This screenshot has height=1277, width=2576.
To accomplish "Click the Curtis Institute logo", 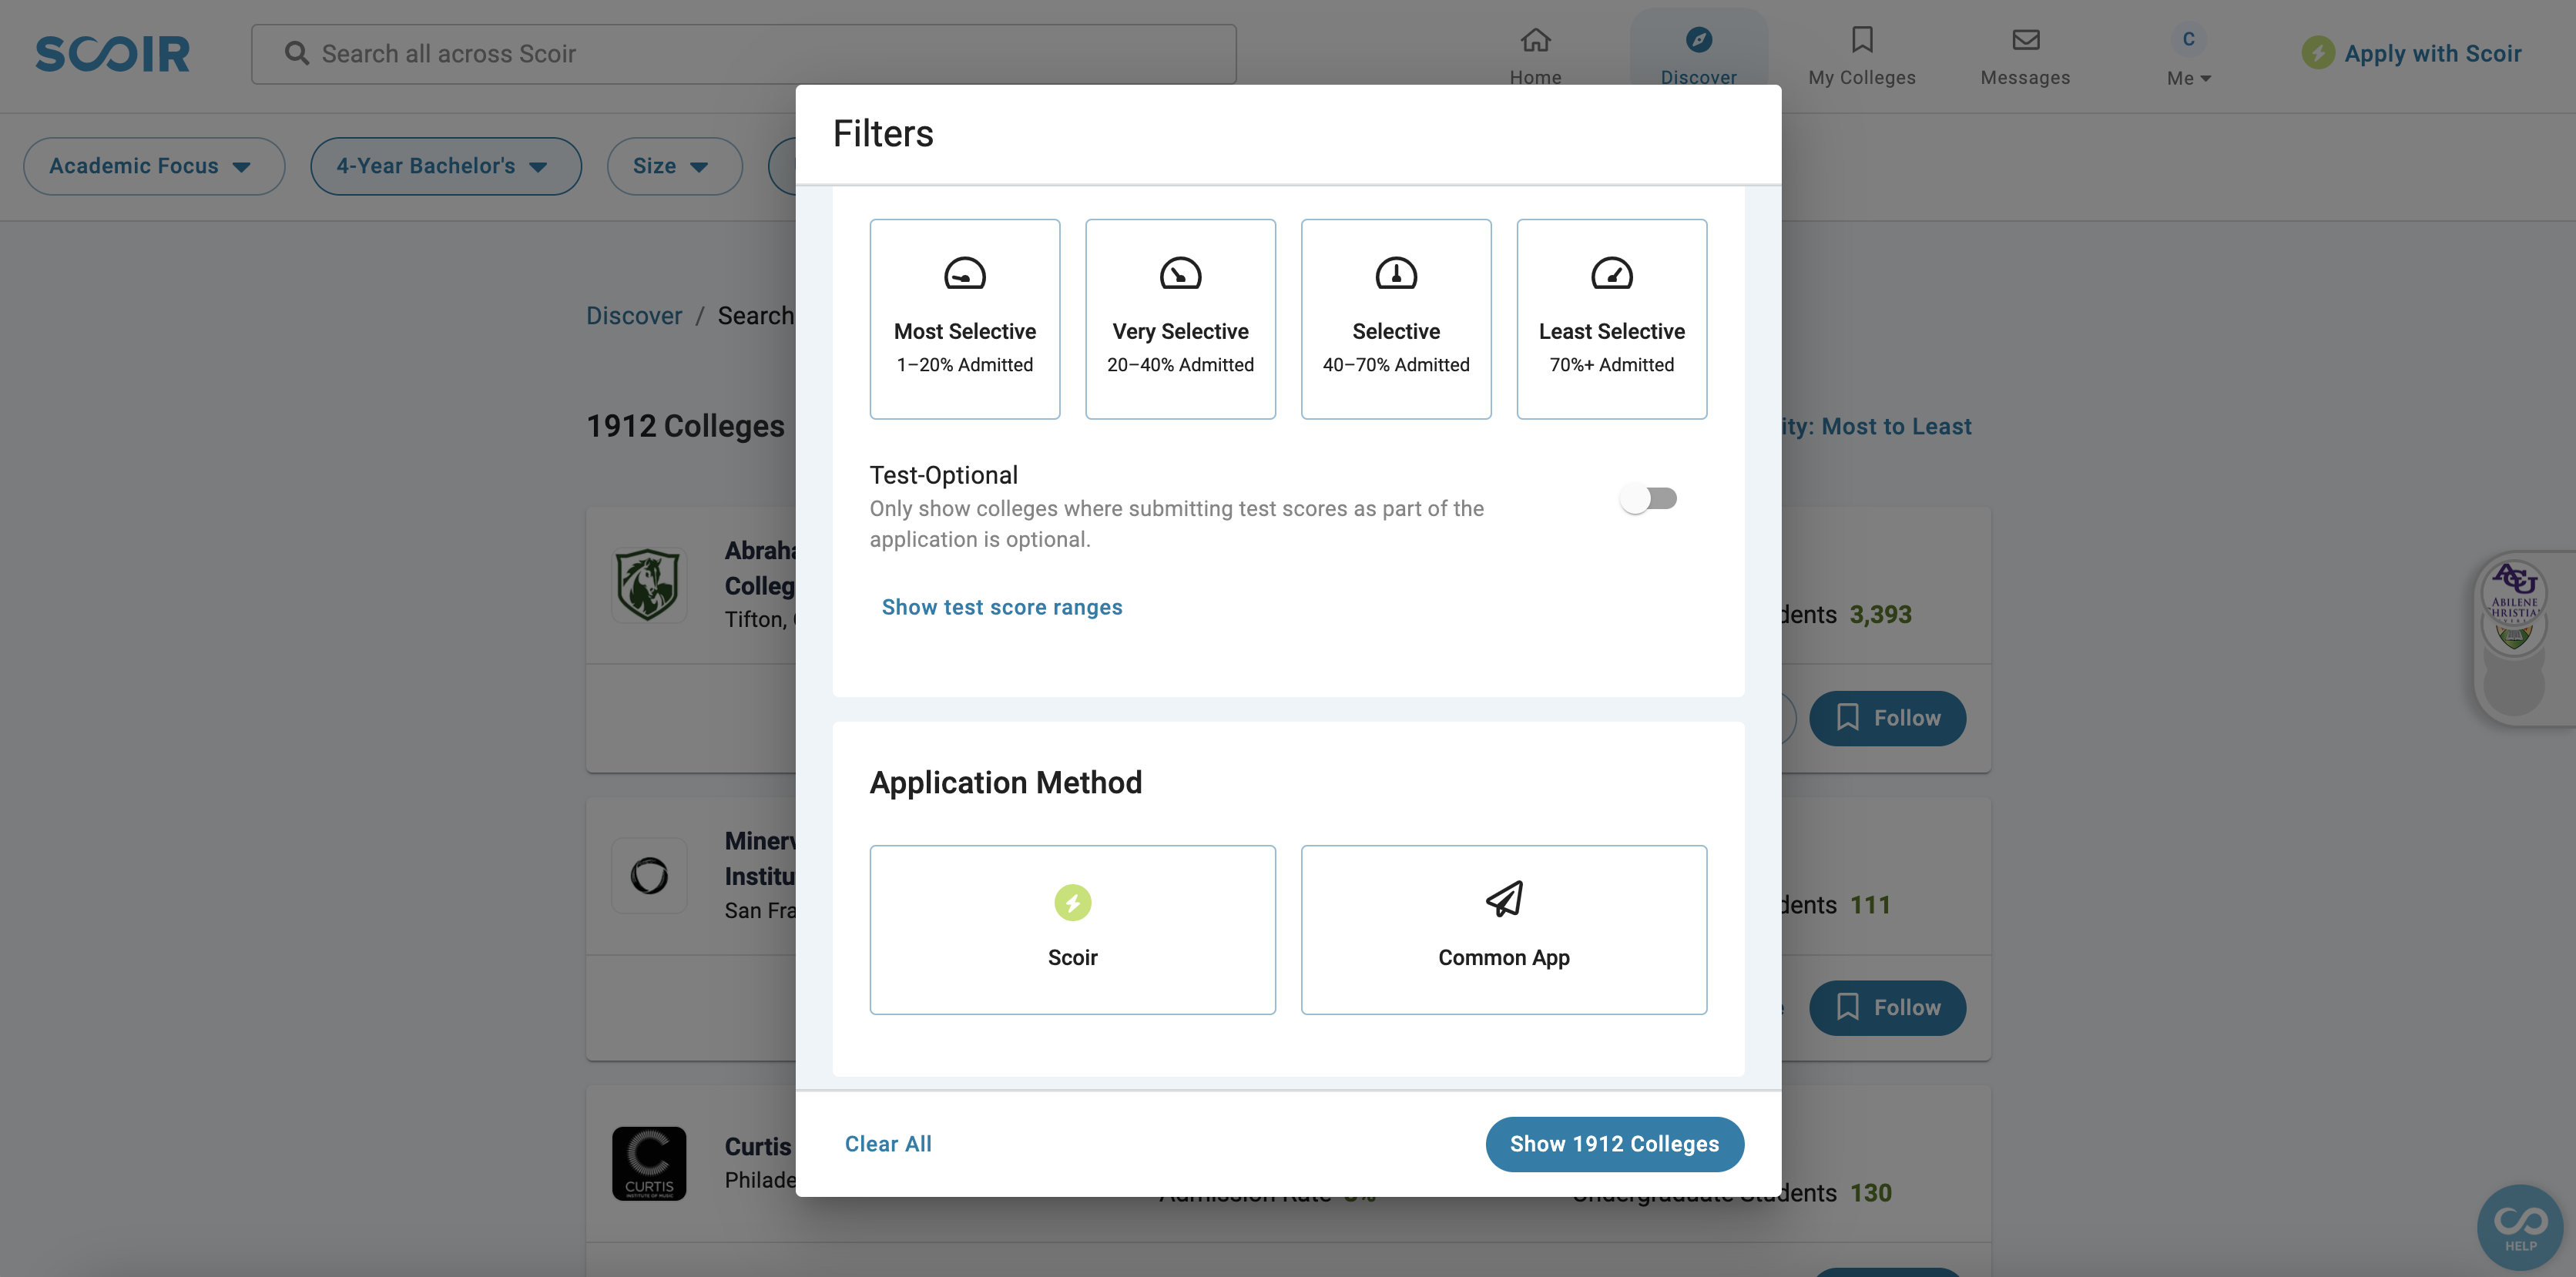I will pyautogui.click(x=648, y=1163).
